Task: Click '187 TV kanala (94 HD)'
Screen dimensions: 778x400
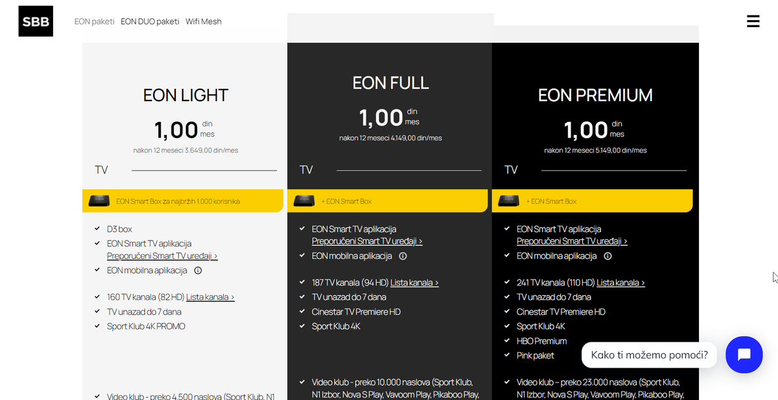Action: [350, 283]
